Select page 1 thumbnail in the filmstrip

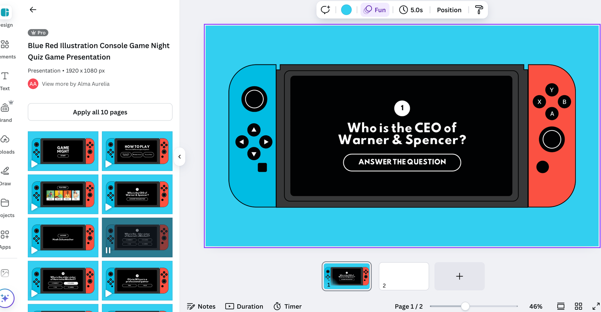[x=347, y=276]
